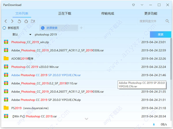Refresh the file list
Image resolution: width=173 pixels, height=129 pixels.
[19, 21]
